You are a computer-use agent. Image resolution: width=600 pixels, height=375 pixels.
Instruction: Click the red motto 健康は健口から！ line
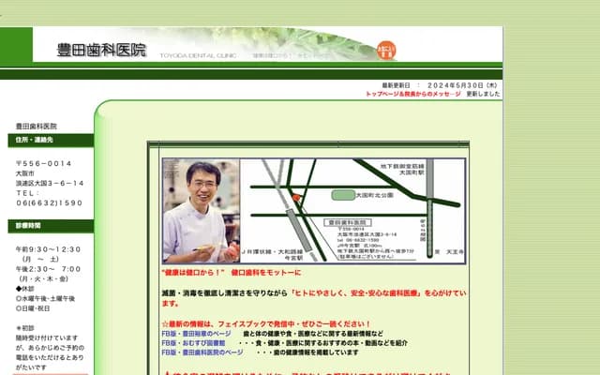[x=232, y=273]
